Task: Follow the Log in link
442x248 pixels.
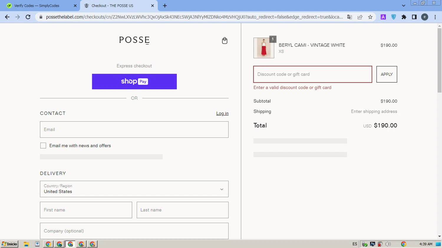Action: (222, 113)
